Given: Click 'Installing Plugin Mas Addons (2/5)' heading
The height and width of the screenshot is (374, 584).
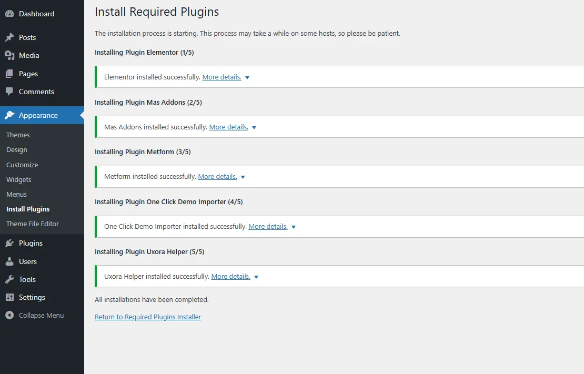Looking at the screenshot, I should click(148, 103).
